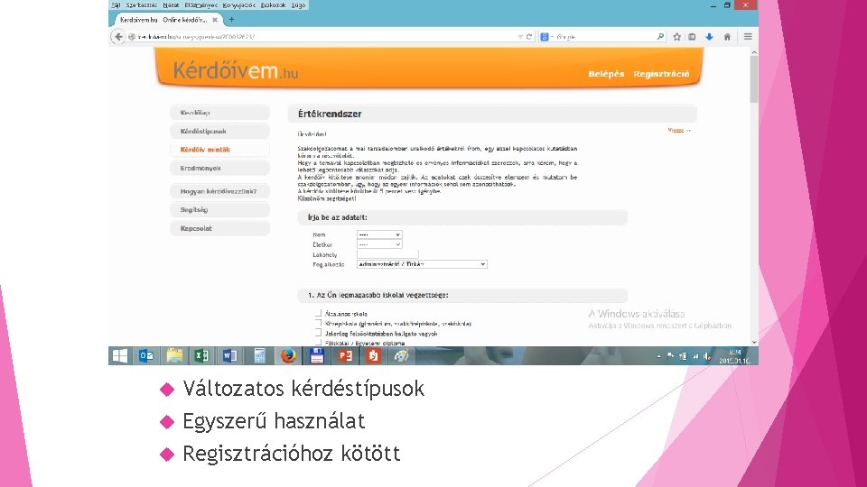Launch Outlook from the taskbar

(x=146, y=355)
